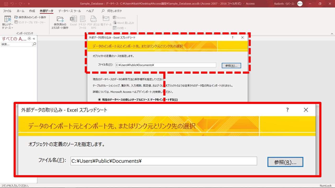Click the ファイル名 field in enlarged callout

[x=163, y=161]
